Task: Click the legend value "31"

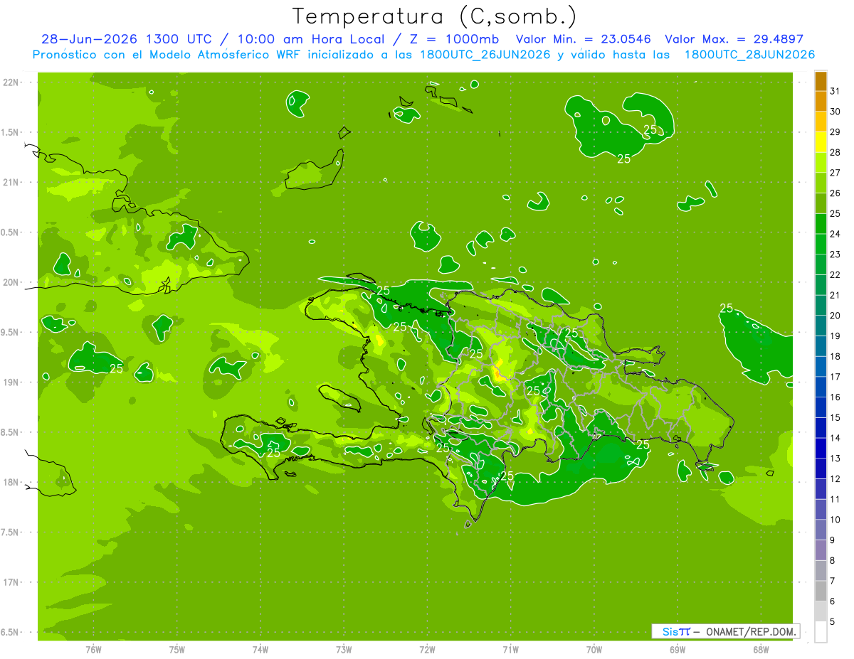Action: [x=835, y=91]
